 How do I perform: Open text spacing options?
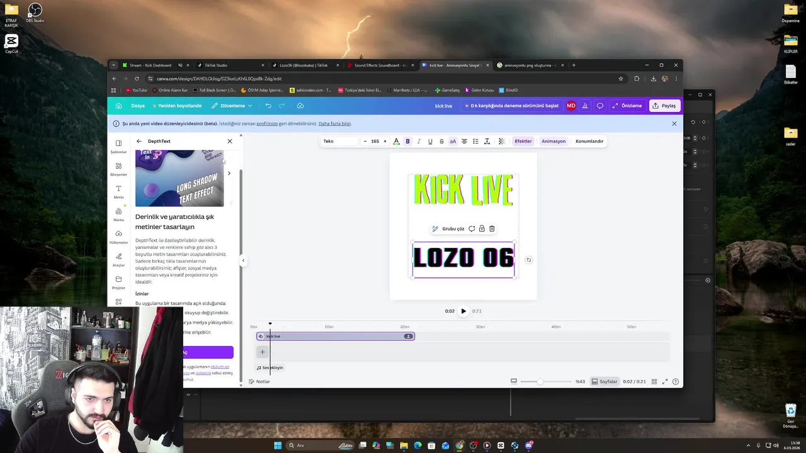487,141
